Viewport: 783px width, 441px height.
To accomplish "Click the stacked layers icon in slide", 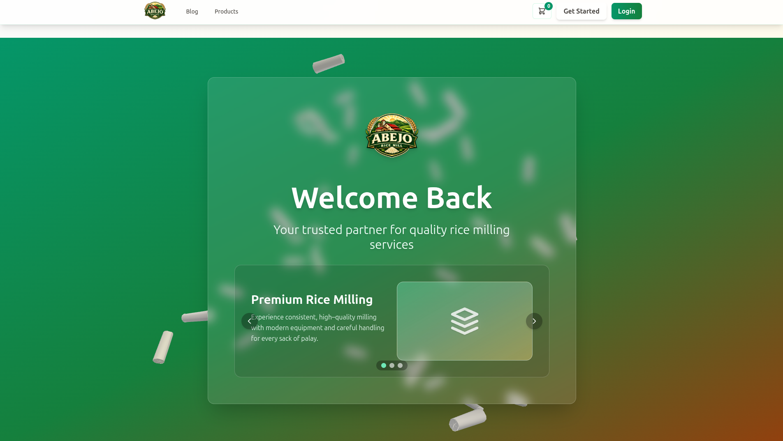I will pyautogui.click(x=465, y=321).
